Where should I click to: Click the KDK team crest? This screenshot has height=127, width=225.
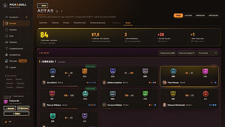tap(174, 71)
